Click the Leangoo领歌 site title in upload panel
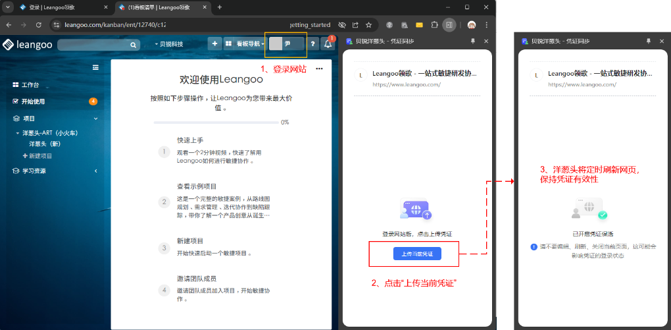Image resolution: width=671 pixels, height=330 pixels. click(424, 73)
